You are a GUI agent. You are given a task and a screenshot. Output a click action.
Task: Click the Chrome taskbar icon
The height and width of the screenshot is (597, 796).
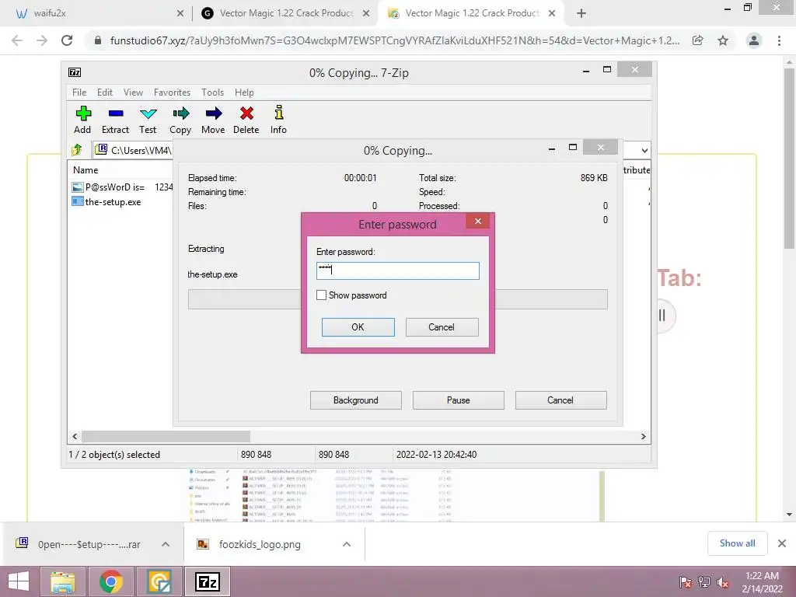pos(110,581)
